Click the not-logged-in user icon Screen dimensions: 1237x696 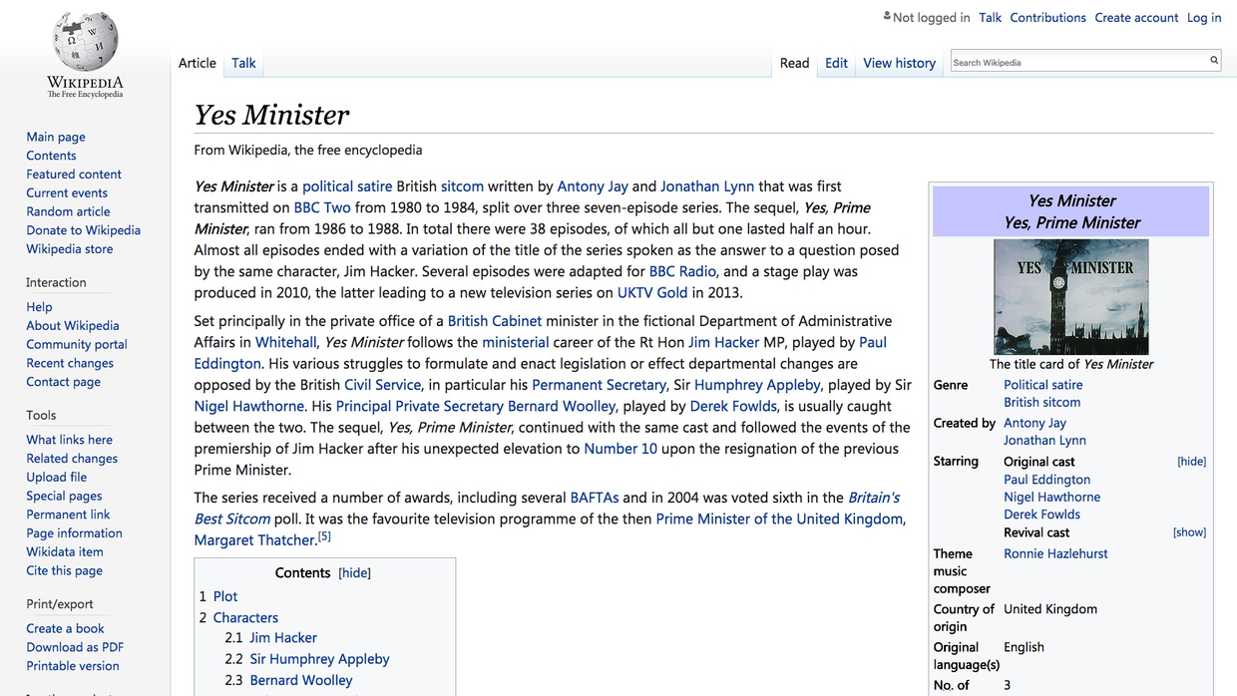coord(887,16)
